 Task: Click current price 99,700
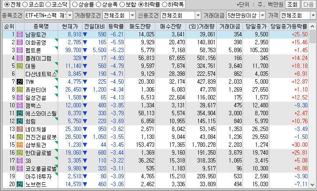click(x=73, y=50)
